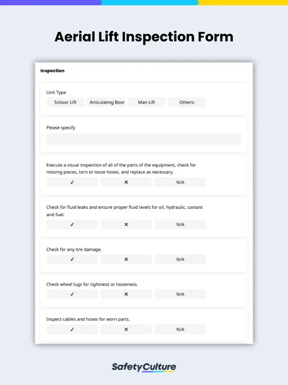This screenshot has height=385, width=288.
Task: Pass the cables and hoses inspection
Action: click(72, 329)
